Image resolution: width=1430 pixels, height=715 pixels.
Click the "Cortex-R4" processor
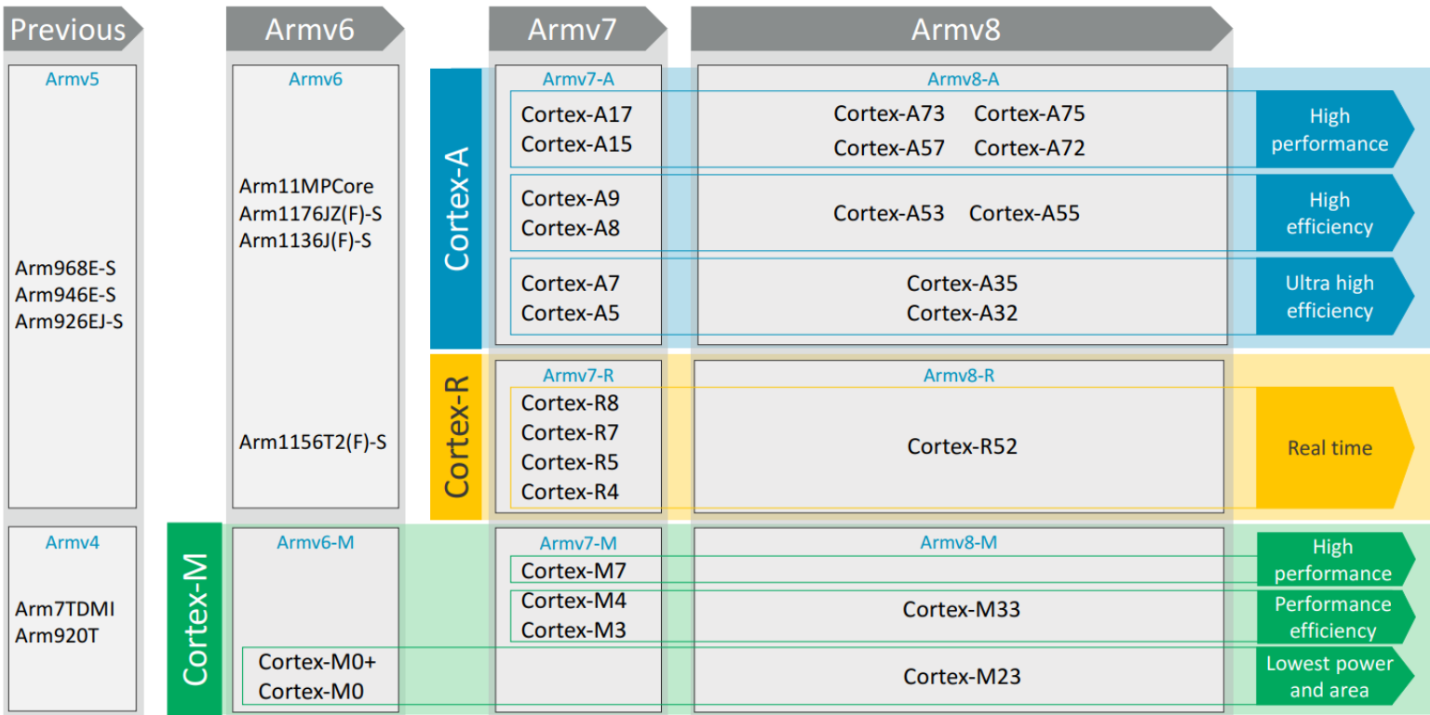(570, 492)
